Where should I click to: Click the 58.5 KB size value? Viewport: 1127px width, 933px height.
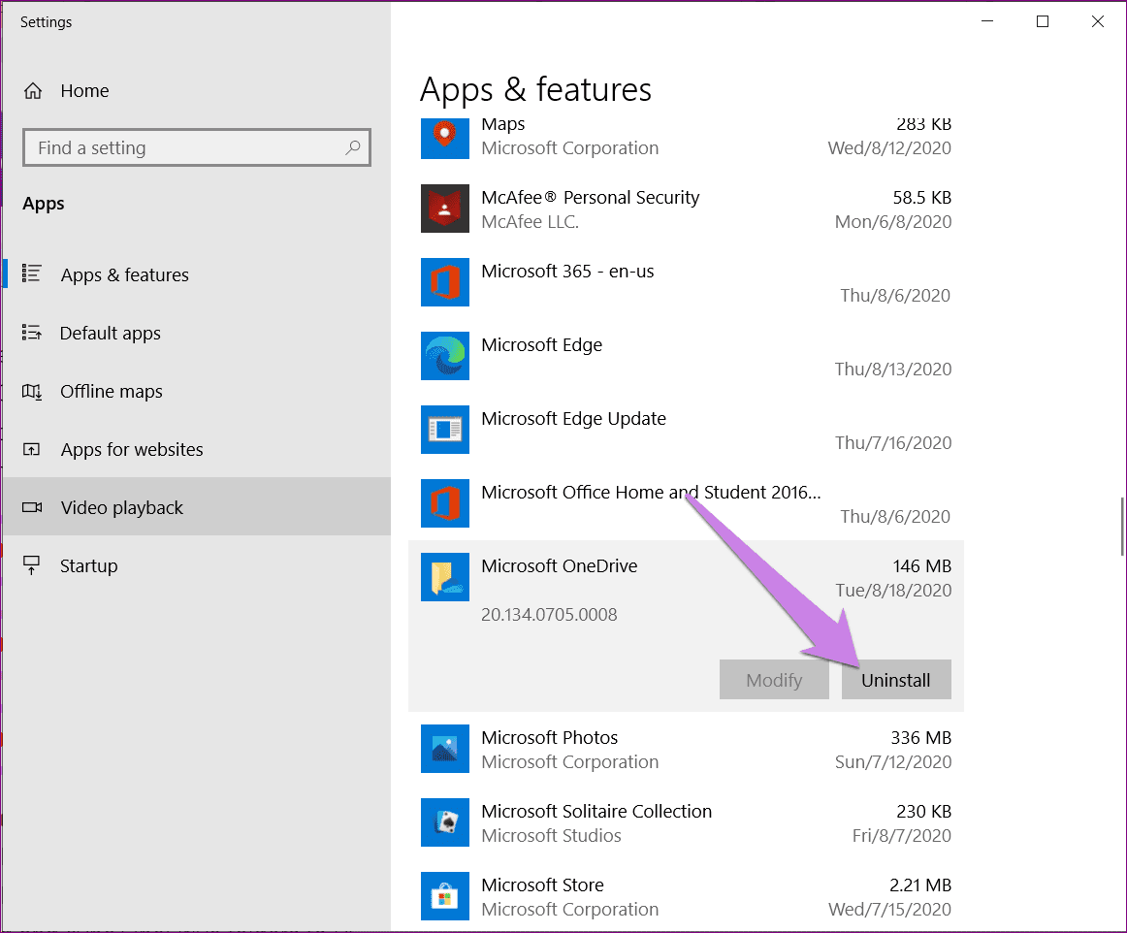point(922,197)
